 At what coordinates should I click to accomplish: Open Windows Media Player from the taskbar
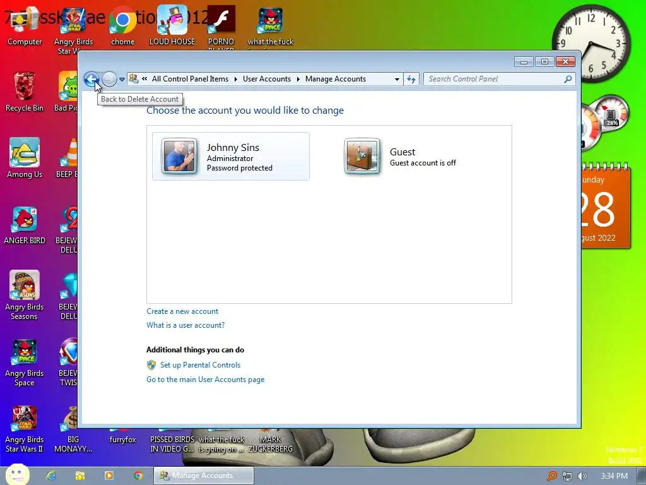(109, 476)
